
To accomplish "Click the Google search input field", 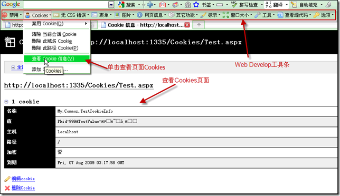I will [65, 5].
